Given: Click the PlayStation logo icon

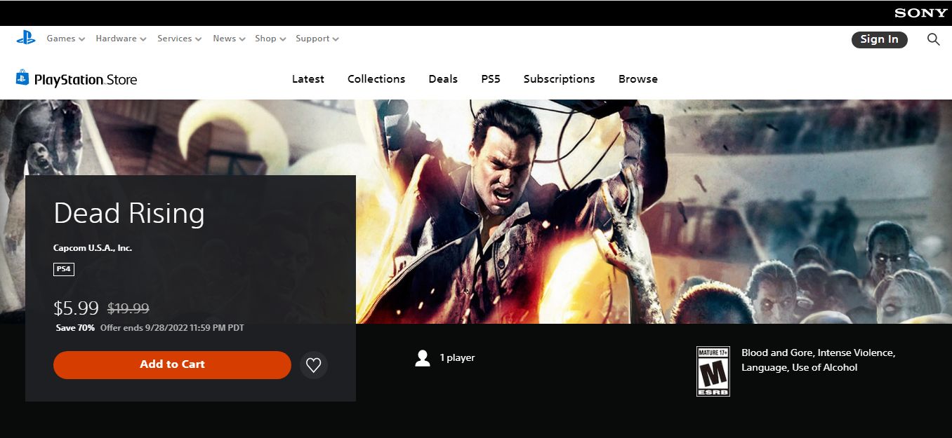Looking at the screenshot, I should click(x=26, y=39).
